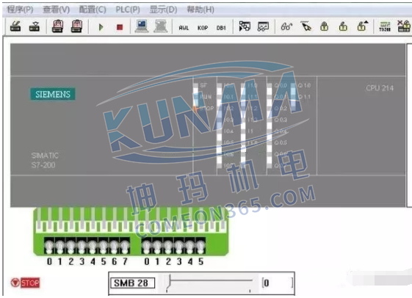The image size is (412, 298).
Task: Open the AWL view toolbar icon
Action: pyautogui.click(x=184, y=28)
